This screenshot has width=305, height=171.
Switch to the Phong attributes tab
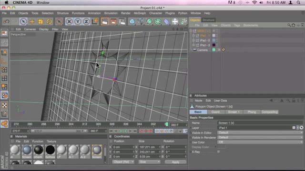(252, 112)
